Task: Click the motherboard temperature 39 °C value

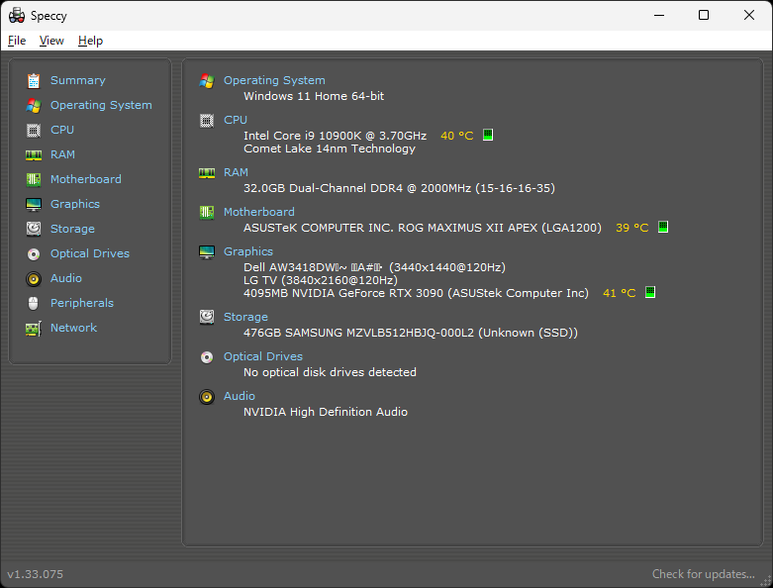Action: (632, 228)
